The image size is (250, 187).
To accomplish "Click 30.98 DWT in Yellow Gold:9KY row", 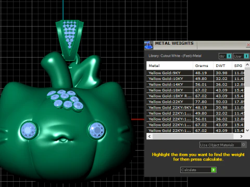I will [221, 73].
